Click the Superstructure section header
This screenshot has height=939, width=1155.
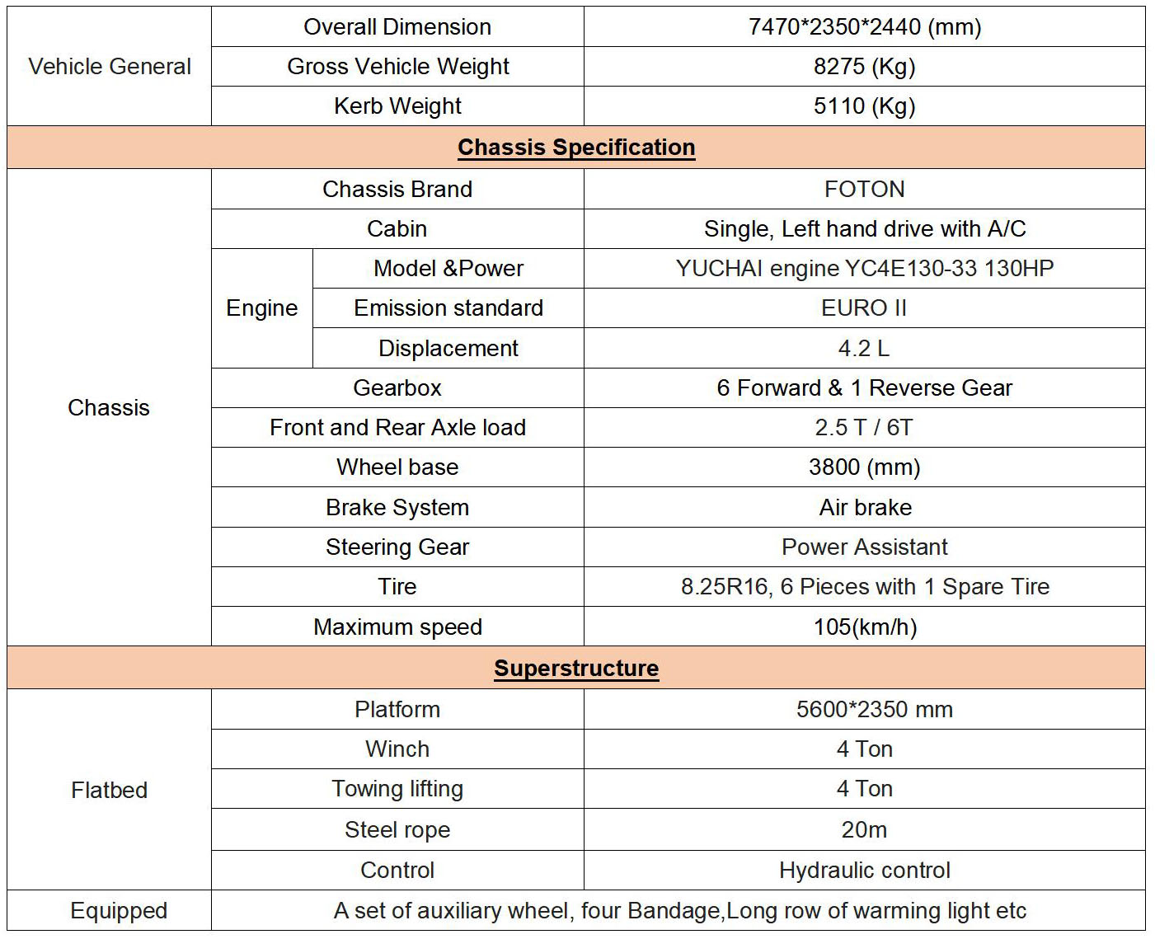pyautogui.click(x=576, y=668)
